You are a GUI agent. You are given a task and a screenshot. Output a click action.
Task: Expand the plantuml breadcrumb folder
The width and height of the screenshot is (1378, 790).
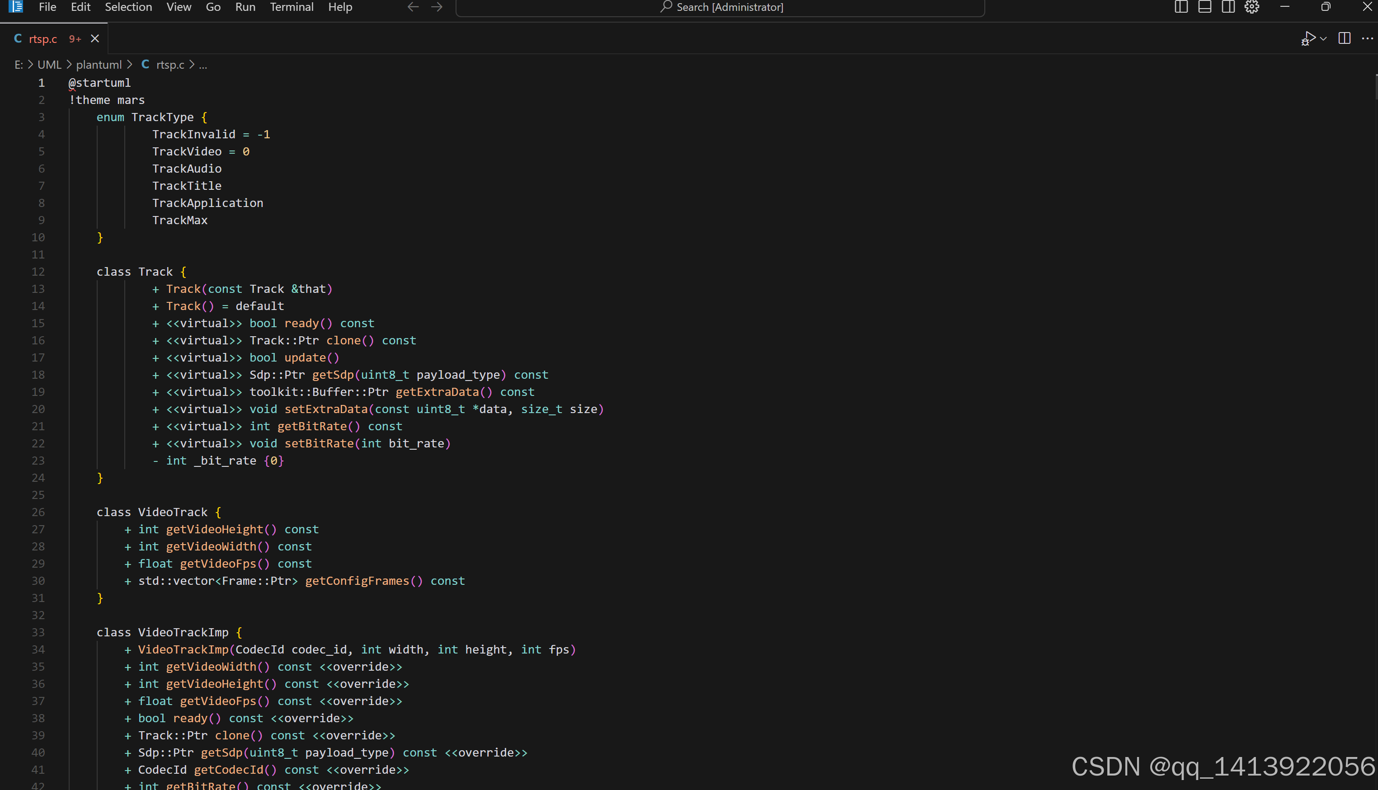click(99, 65)
